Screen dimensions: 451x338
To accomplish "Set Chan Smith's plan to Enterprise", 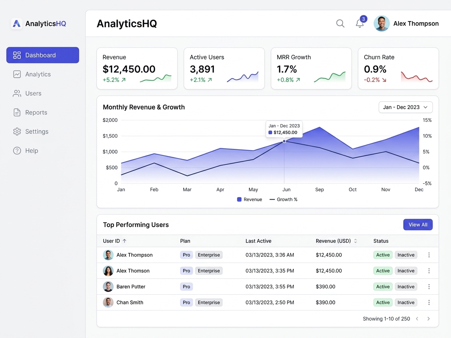I will [x=209, y=302].
